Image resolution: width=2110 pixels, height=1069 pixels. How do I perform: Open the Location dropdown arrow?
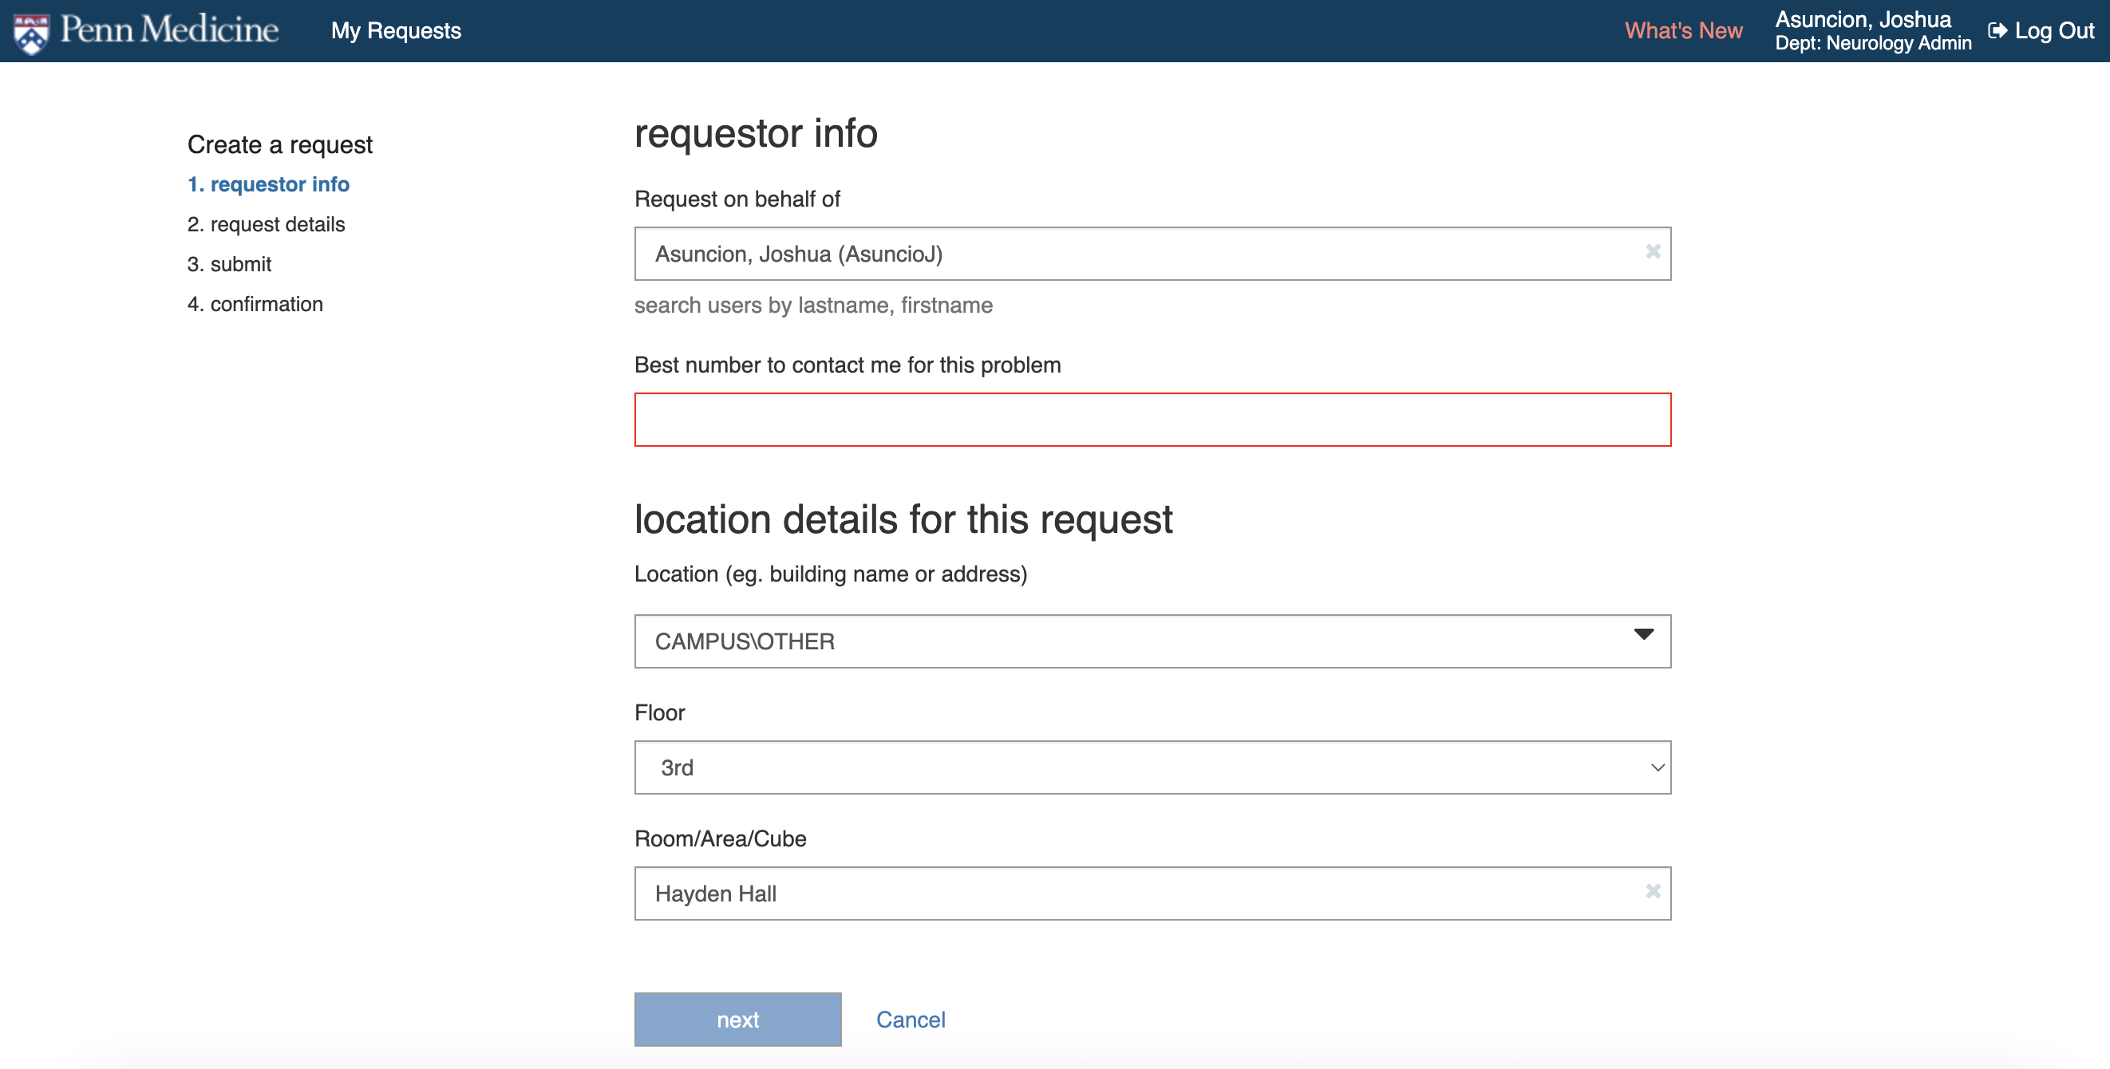[1643, 634]
